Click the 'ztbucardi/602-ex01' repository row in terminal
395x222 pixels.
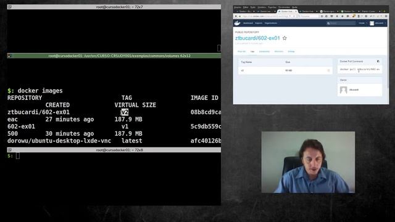pos(38,112)
